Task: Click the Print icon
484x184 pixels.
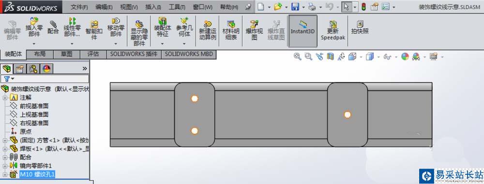Action: [313, 7]
